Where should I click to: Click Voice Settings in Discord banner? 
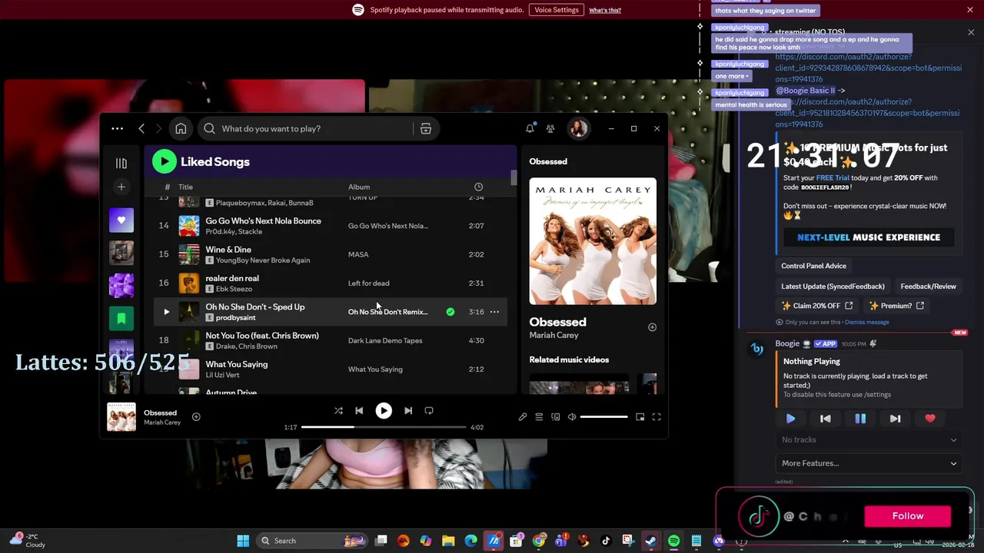pos(557,10)
